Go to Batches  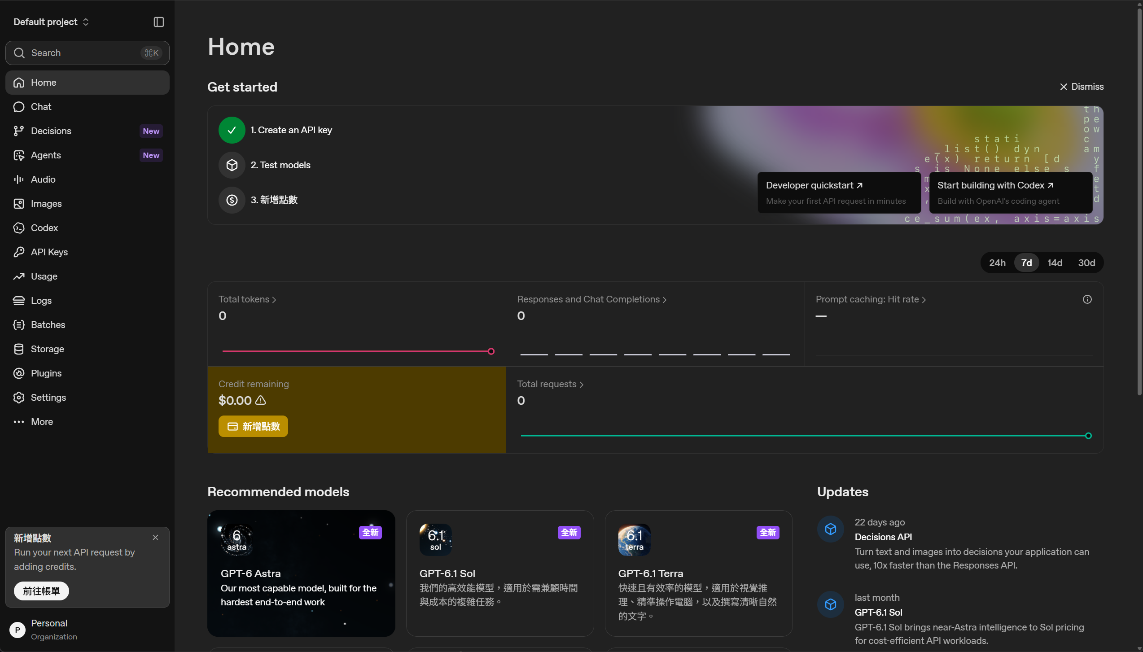[x=87, y=325]
